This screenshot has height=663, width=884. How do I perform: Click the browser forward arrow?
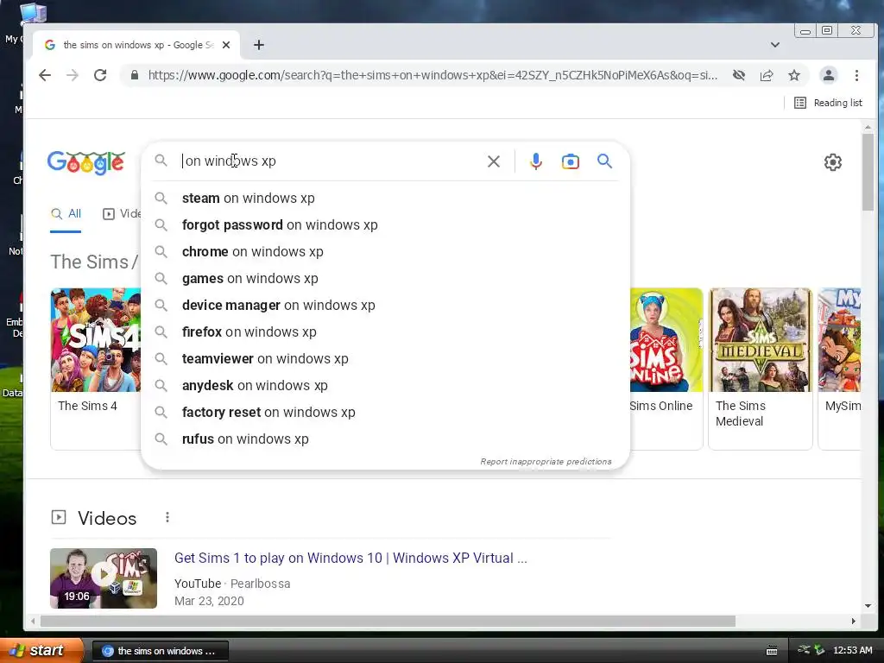pos(73,75)
